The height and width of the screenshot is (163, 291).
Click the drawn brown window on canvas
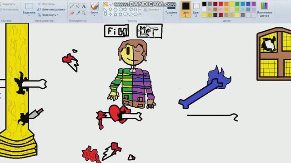[274, 54]
